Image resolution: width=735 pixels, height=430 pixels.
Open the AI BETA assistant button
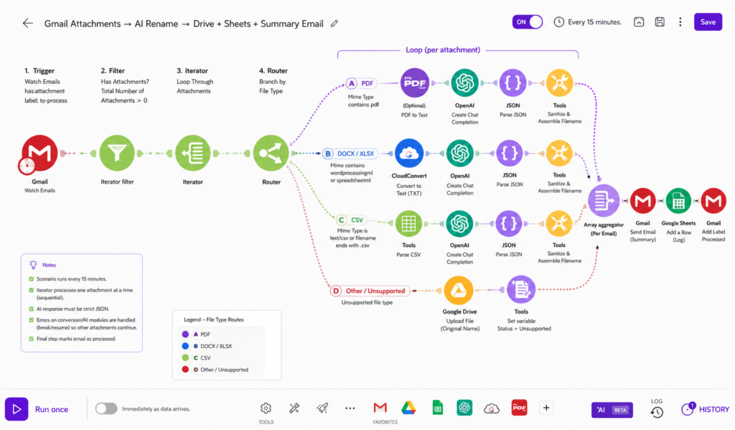tap(612, 410)
